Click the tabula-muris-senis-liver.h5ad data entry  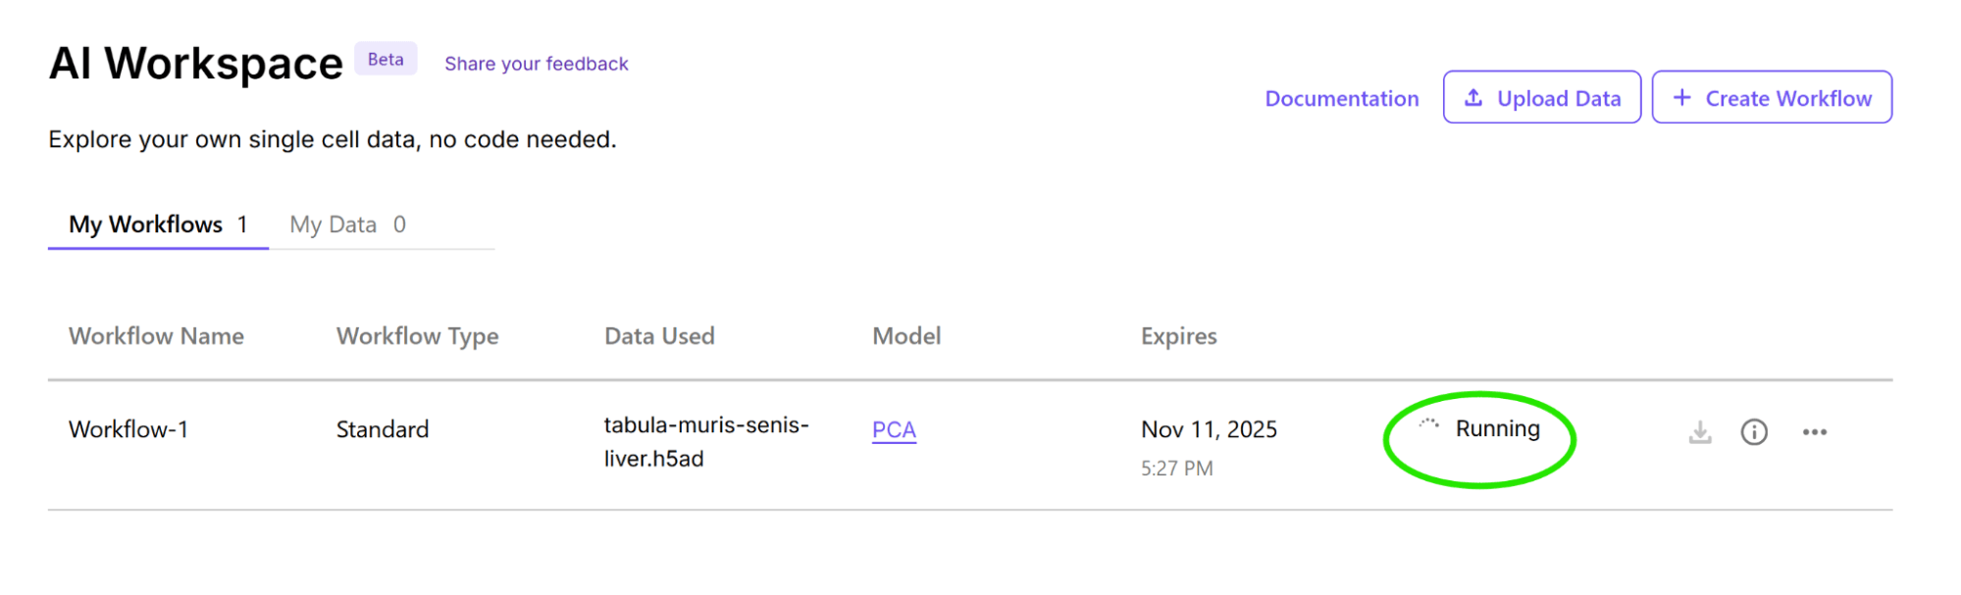pyautogui.click(x=705, y=443)
